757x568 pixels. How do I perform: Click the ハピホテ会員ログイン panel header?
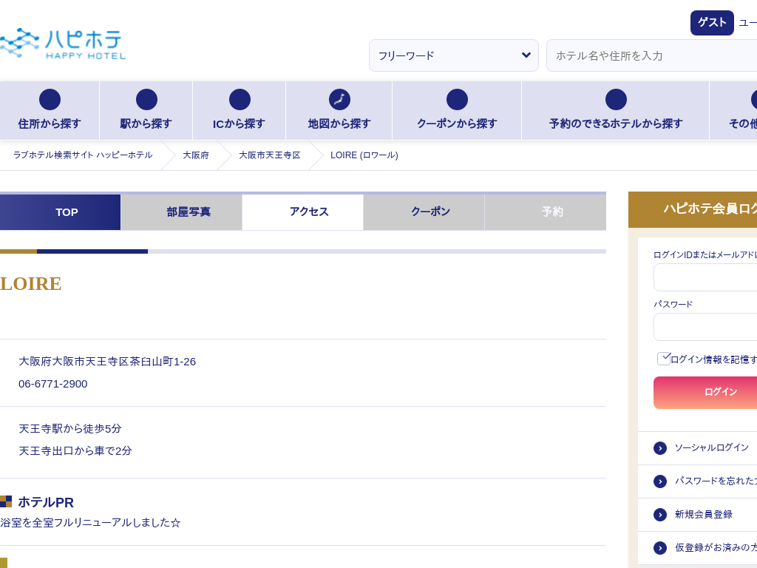pos(693,209)
